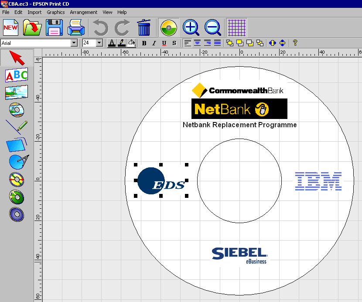
Task: Choose the ABC text tool
Action: coord(17,75)
